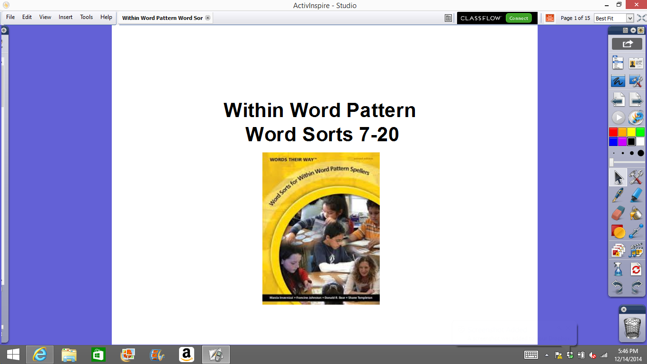Click the page icon left of ClassFlow

point(448,18)
